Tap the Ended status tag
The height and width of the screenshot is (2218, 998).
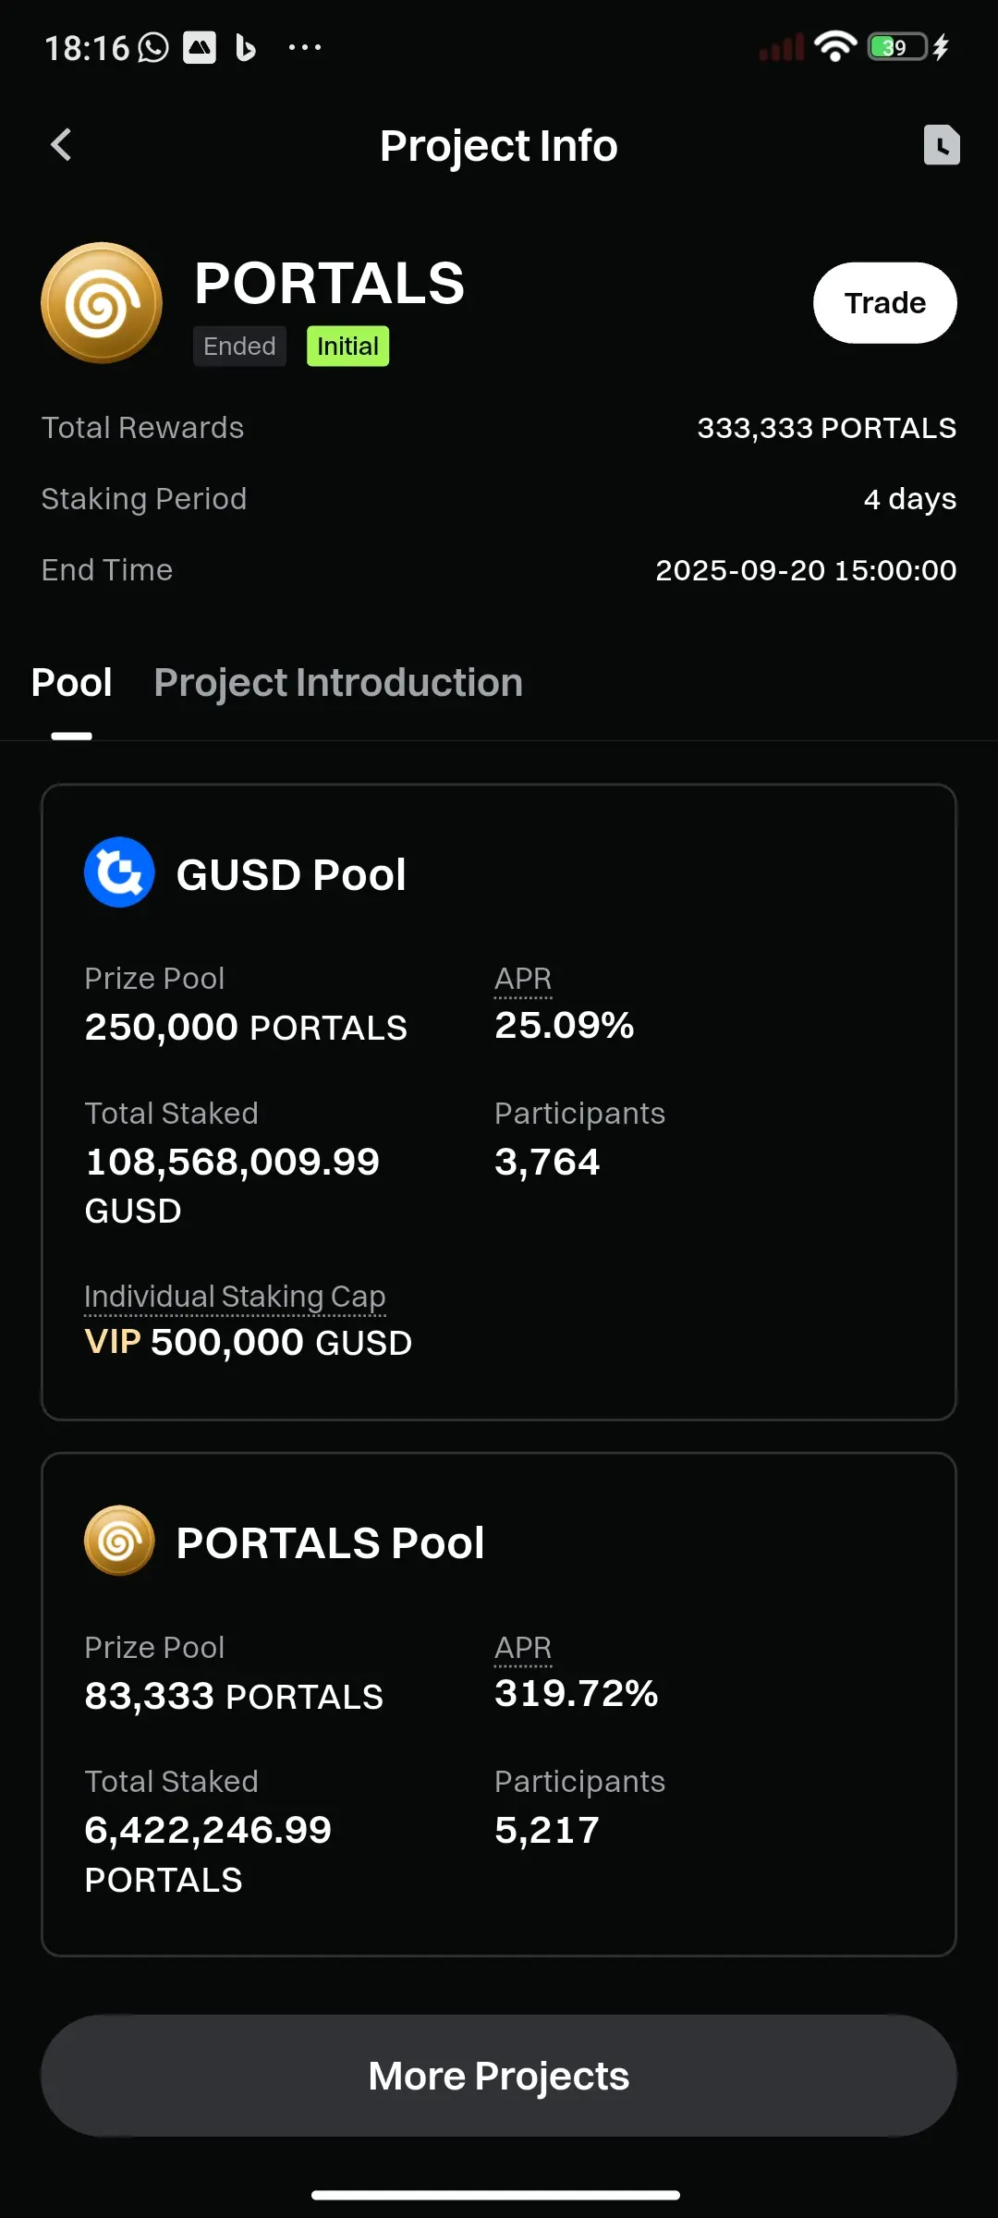239,347
